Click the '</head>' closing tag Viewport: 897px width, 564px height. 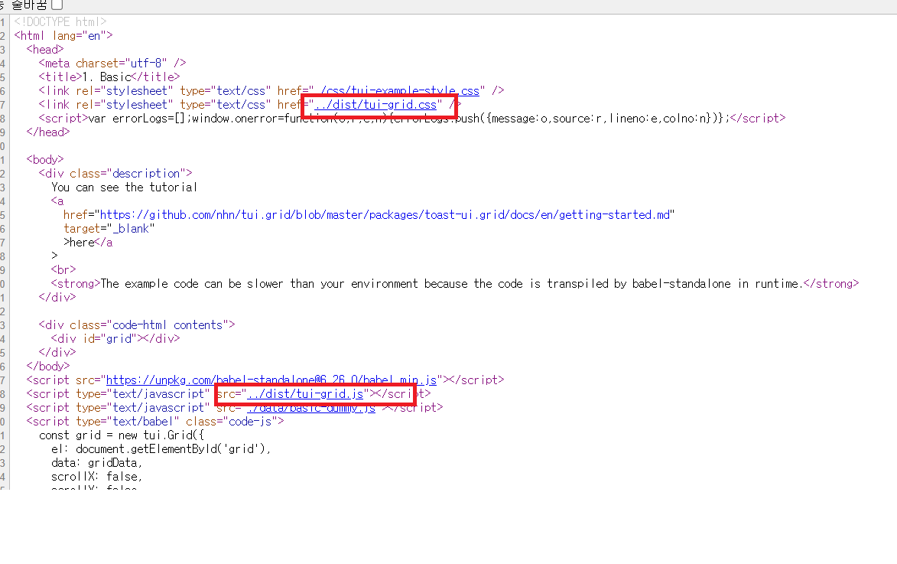pos(48,132)
